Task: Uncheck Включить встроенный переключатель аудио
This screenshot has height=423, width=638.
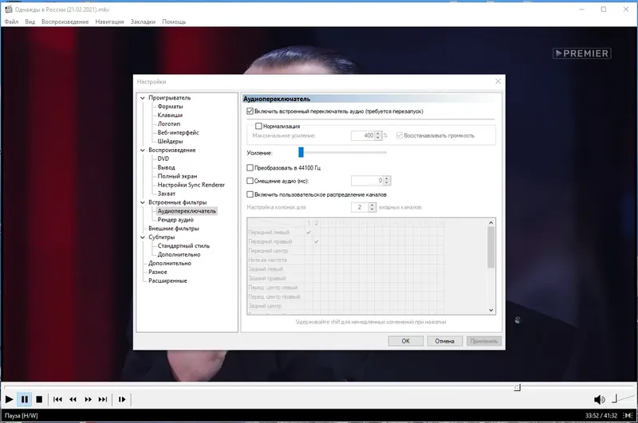Action: 250,111
